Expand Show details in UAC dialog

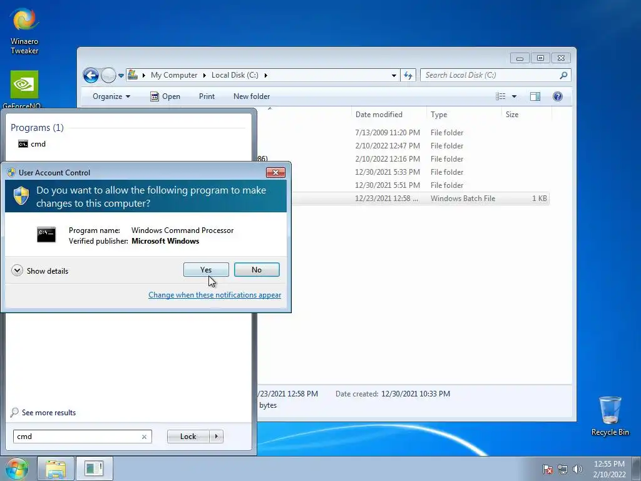[40, 271]
